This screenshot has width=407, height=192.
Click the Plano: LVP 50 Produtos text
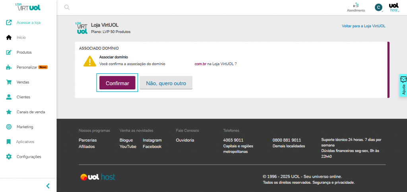click(111, 32)
